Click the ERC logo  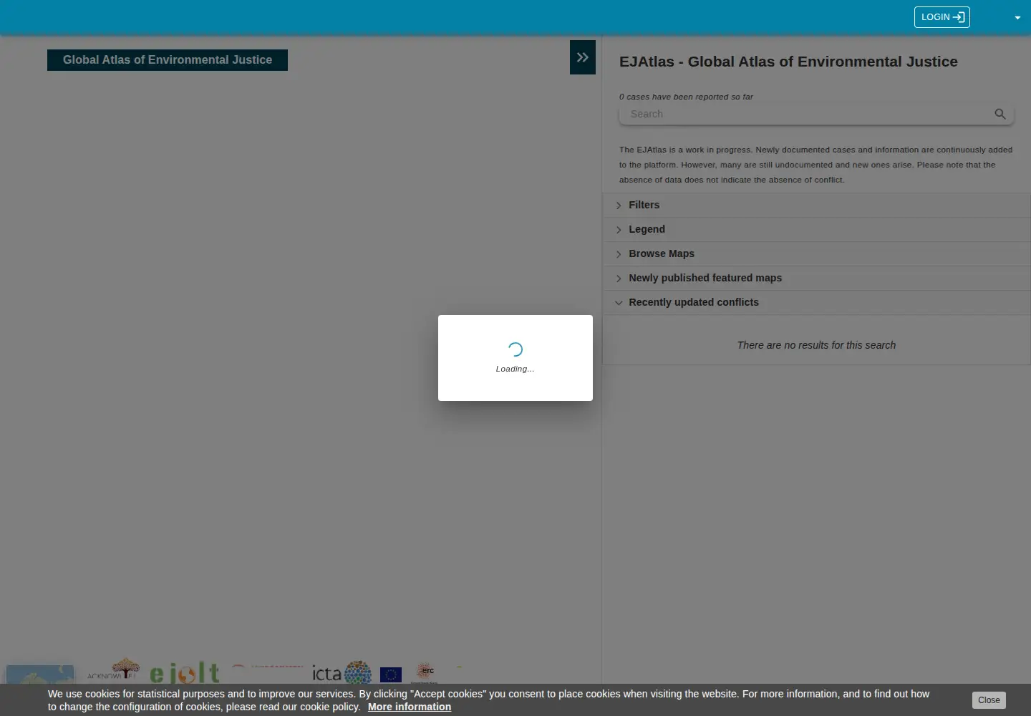pyautogui.click(x=426, y=672)
